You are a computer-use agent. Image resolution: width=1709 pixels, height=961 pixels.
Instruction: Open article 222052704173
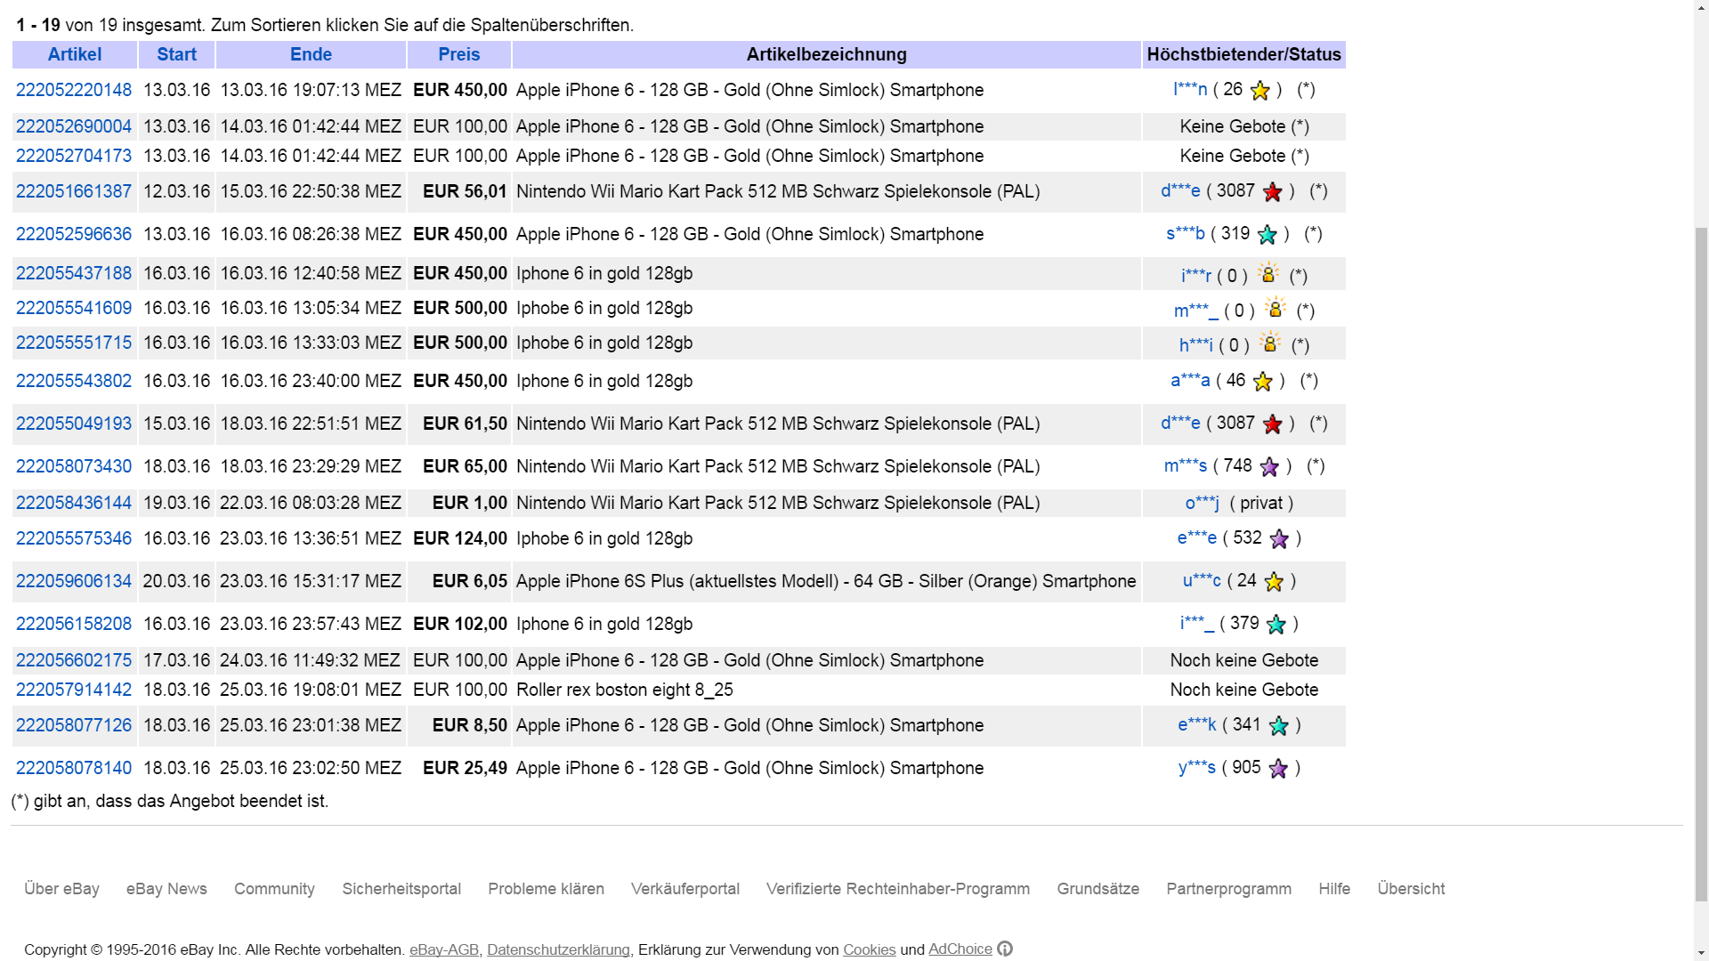point(74,156)
